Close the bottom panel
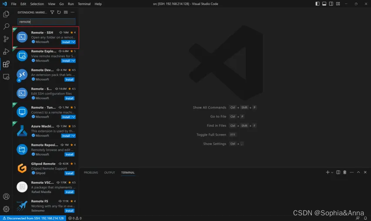The image size is (371, 221). pos(365,172)
